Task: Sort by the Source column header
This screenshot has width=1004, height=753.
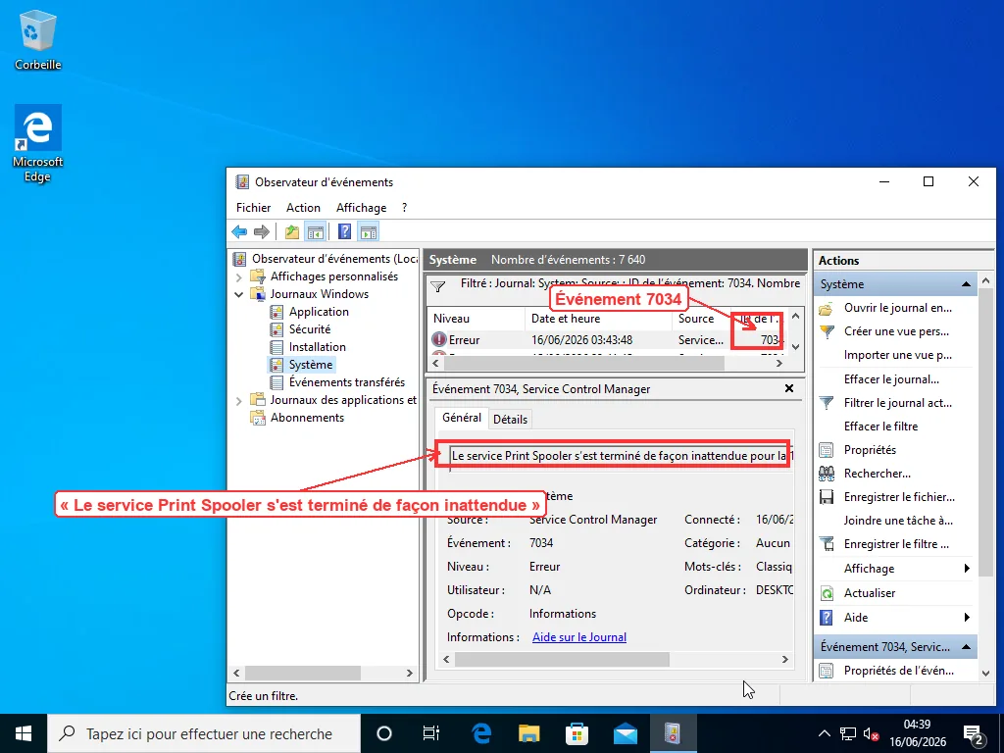Action: click(701, 319)
